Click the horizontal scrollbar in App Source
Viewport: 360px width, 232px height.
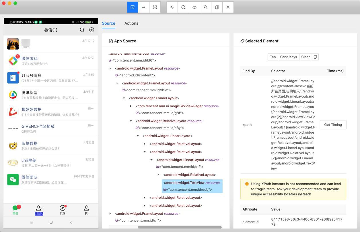tap(180, 227)
